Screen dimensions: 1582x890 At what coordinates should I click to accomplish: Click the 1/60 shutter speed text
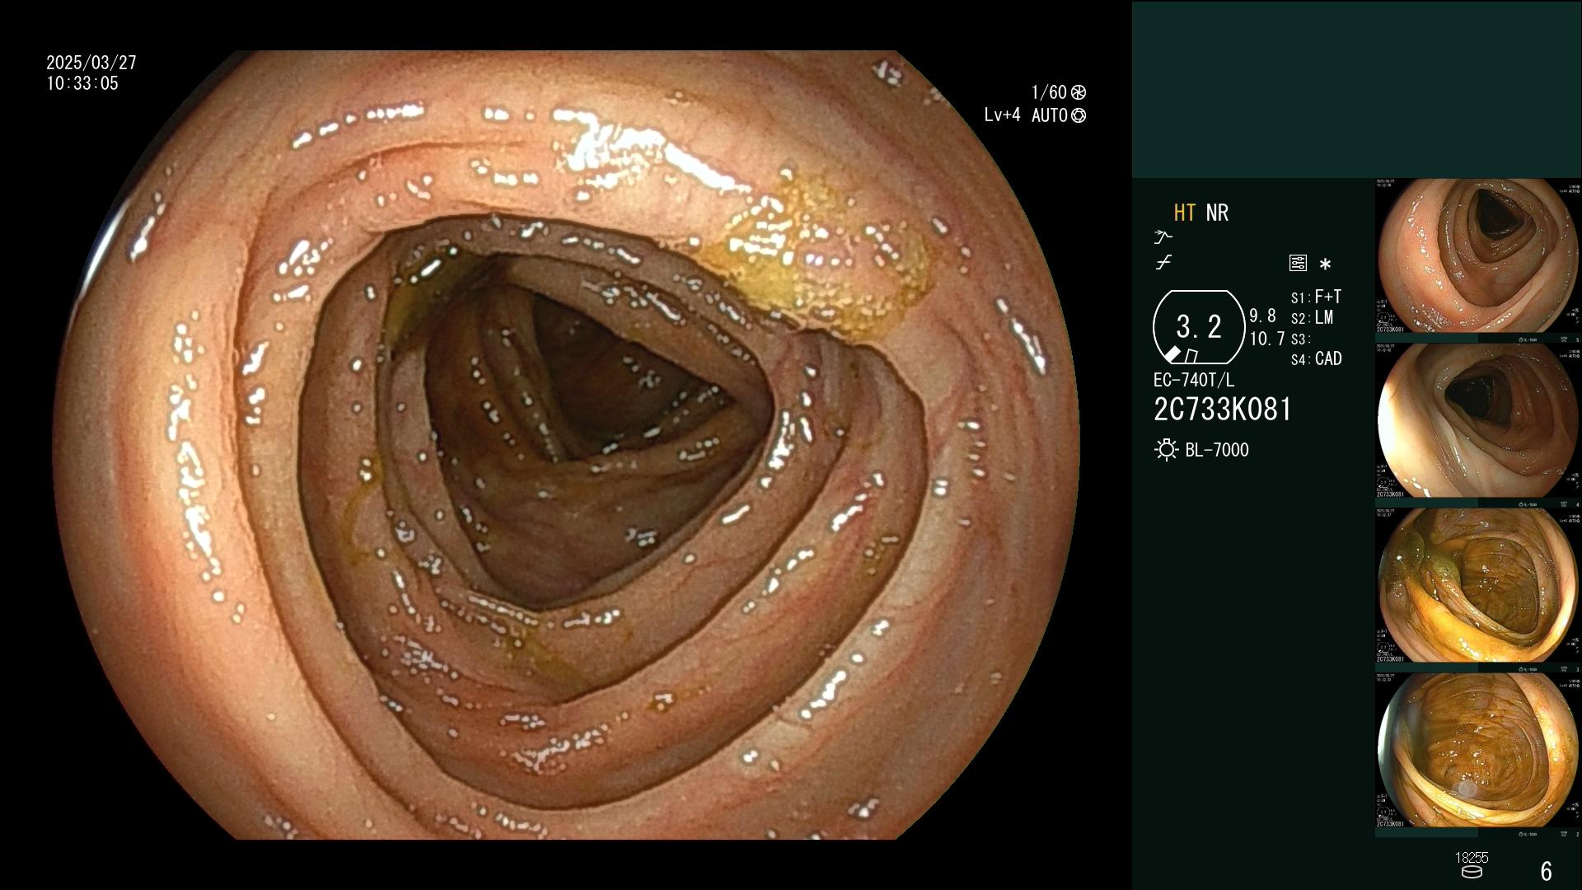(x=1049, y=92)
